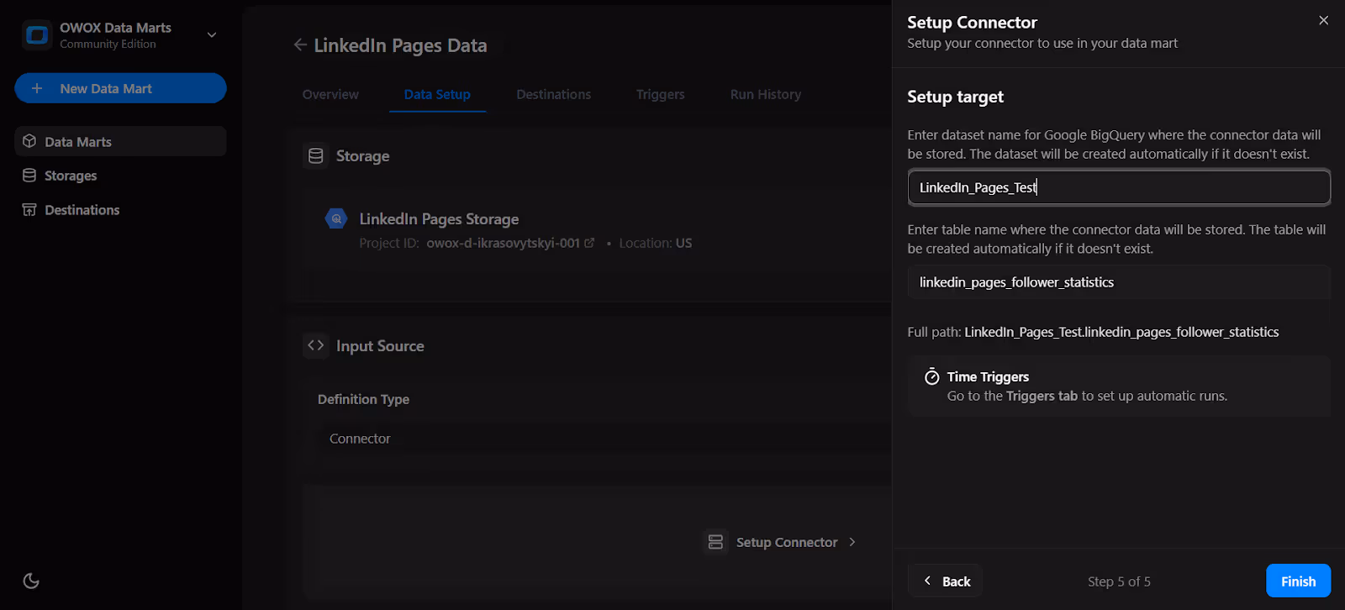1345x610 pixels.
Task: Click the Setup Connector row's server icon
Action: pos(715,542)
